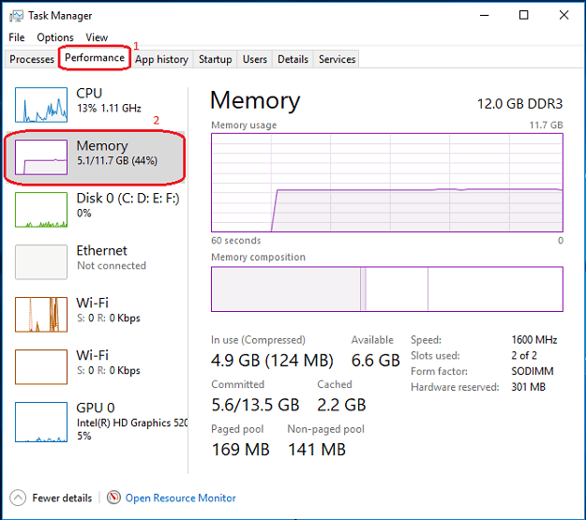The image size is (586, 520).
Task: Open the first Wi-Fi activity graph
Action: (x=41, y=315)
